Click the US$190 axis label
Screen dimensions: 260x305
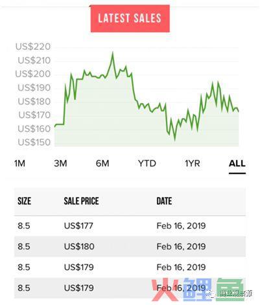pyautogui.click(x=34, y=87)
